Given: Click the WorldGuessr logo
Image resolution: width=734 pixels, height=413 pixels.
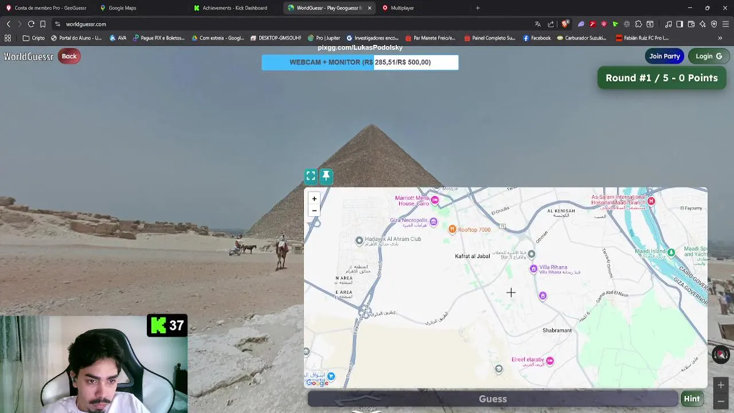Looking at the screenshot, I should 29,56.
